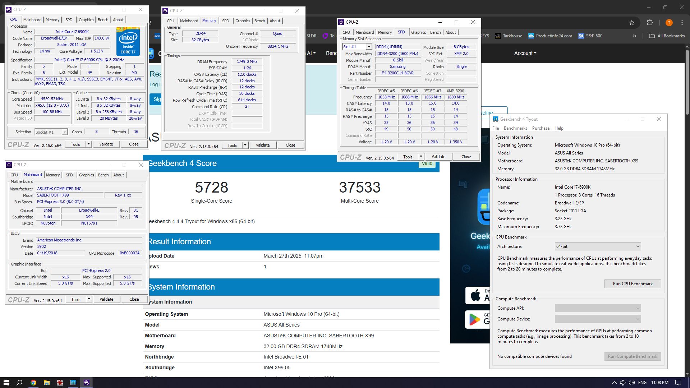Click Run CPU Benchmark button
Viewport: 690px width, 388px height.
click(632, 284)
